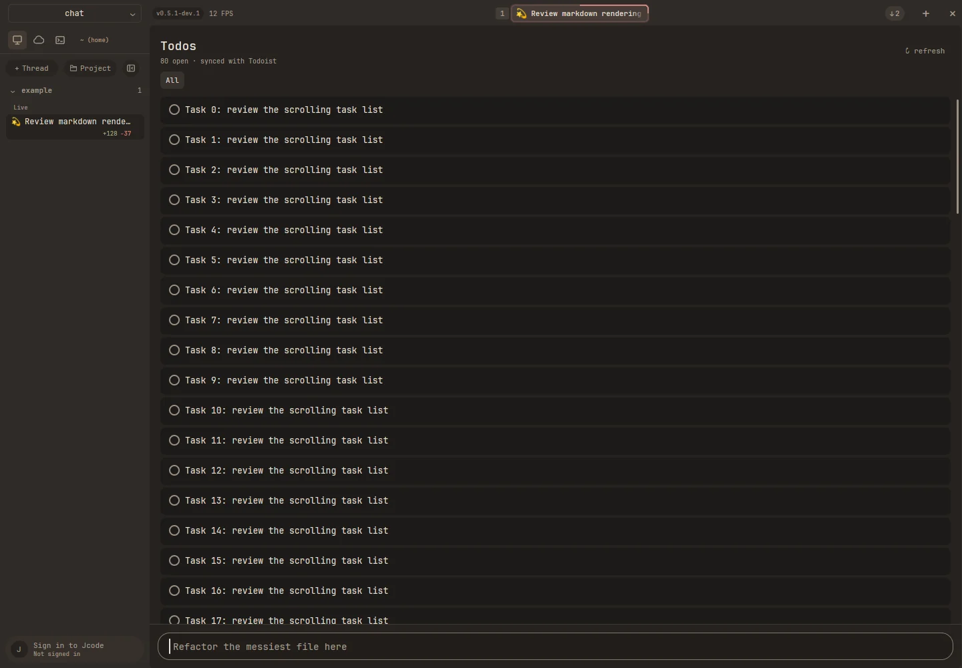Open 'Task 11: review the scrolling task list'
Screen dimensions: 962x668
(x=555, y=440)
